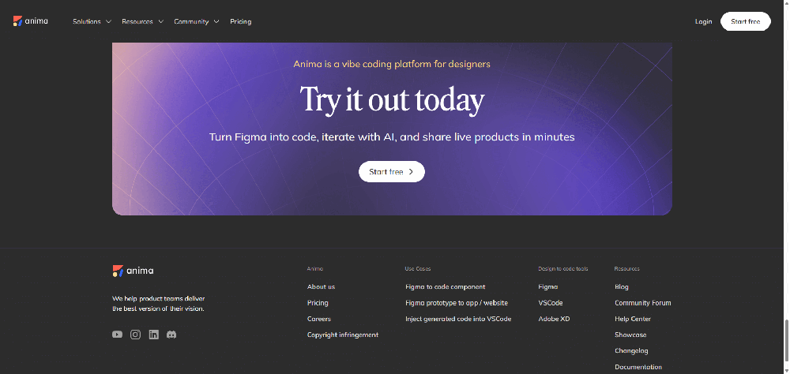Open Figma to code component link

pos(446,287)
